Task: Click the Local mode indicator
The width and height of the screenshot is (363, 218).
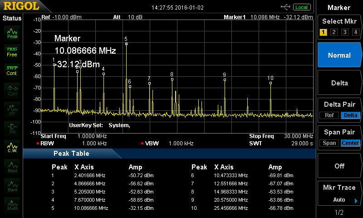Action: click(x=301, y=7)
